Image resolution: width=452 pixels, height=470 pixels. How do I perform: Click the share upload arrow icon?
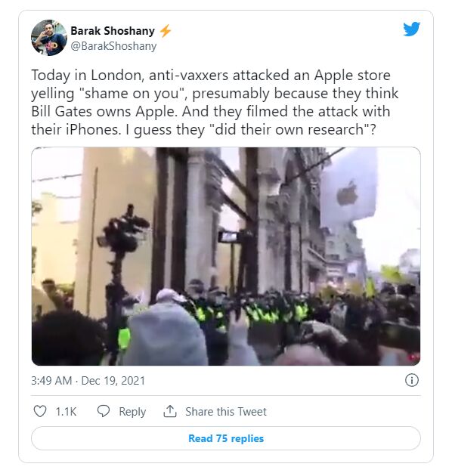(170, 411)
